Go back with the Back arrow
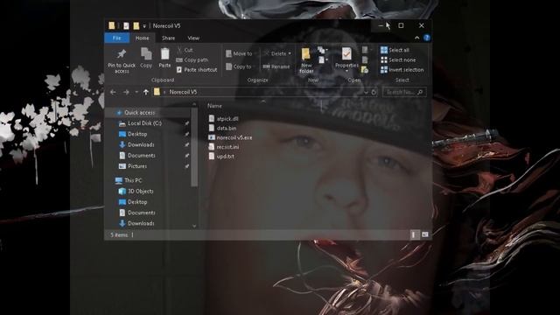The height and width of the screenshot is (315, 560). (x=113, y=92)
